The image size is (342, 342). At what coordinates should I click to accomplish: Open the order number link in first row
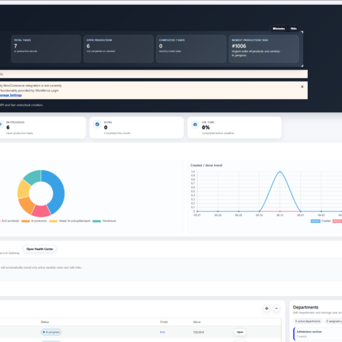[x=162, y=332]
